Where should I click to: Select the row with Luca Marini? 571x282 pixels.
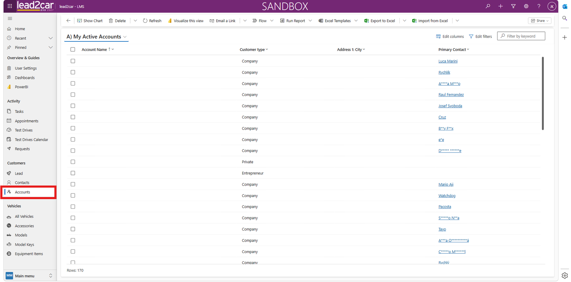click(x=73, y=61)
